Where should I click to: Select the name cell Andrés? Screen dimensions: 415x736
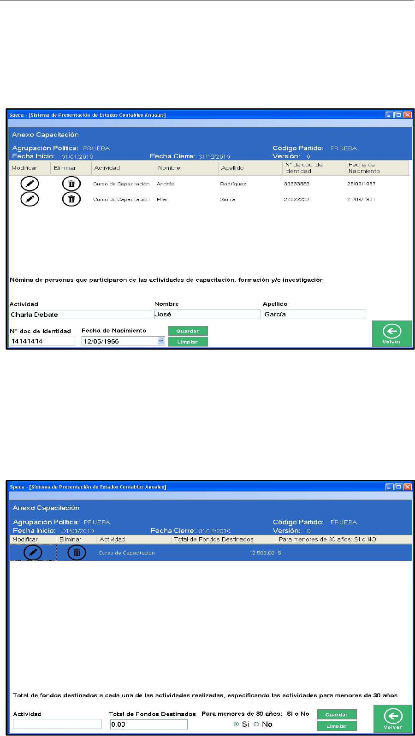click(x=166, y=184)
